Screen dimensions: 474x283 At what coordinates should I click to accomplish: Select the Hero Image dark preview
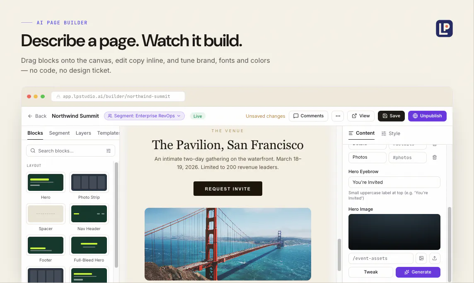pos(394,232)
